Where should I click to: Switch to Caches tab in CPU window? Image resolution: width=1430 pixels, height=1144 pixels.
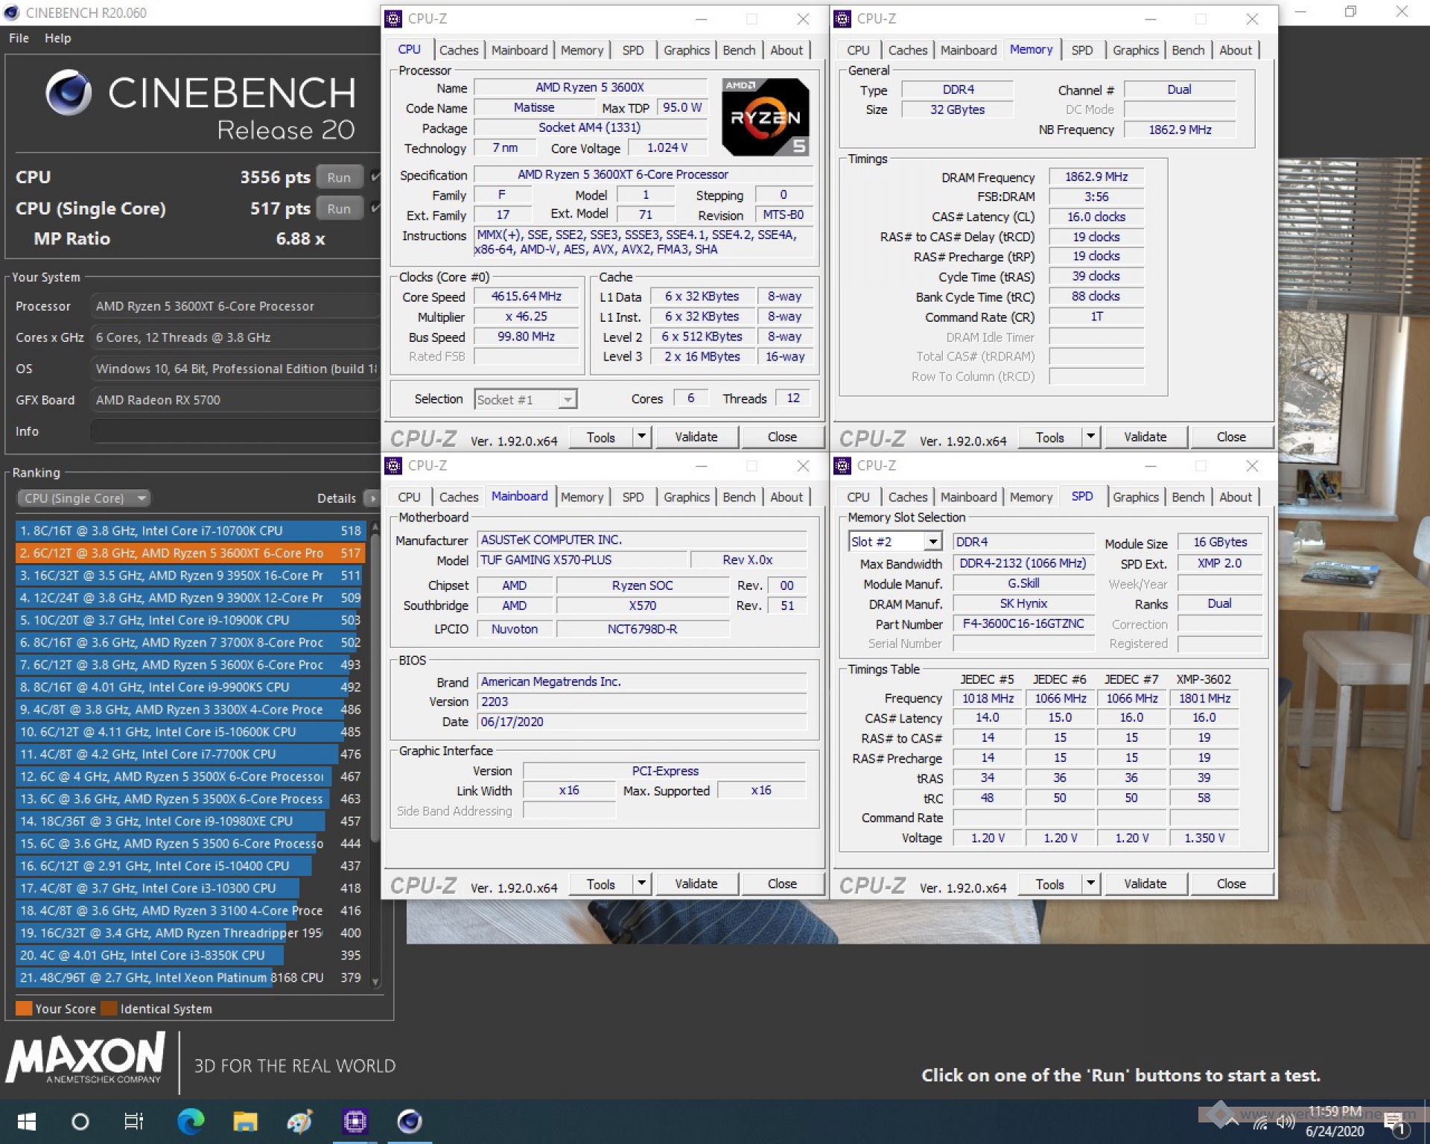(459, 50)
